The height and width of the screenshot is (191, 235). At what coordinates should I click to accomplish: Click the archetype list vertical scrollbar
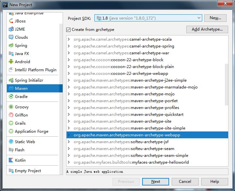click(x=226, y=85)
